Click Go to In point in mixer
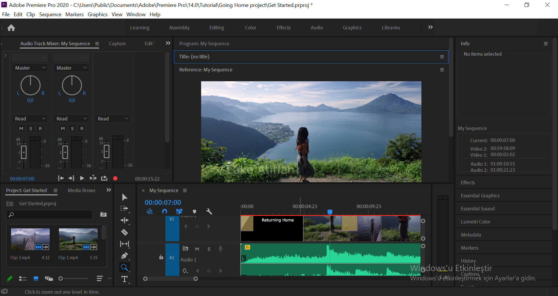 pos(60,178)
